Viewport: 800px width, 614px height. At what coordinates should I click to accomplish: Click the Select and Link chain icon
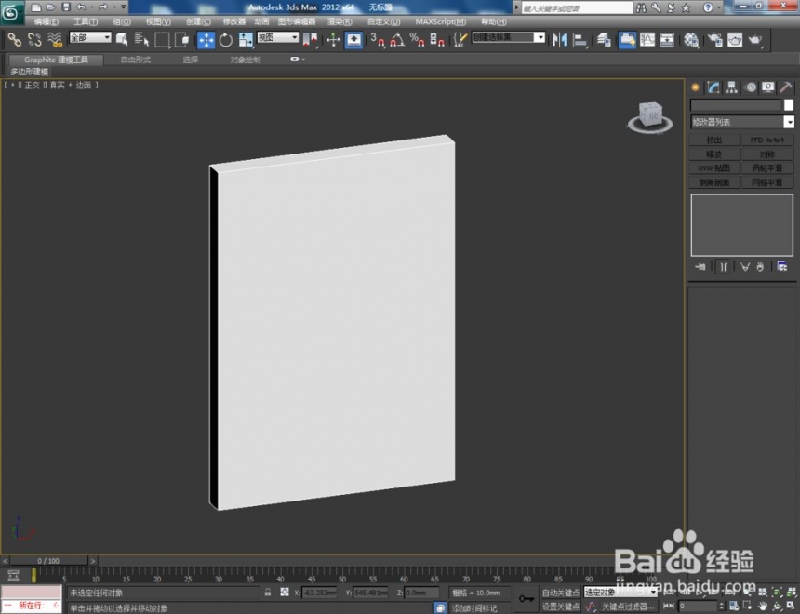click(14, 39)
